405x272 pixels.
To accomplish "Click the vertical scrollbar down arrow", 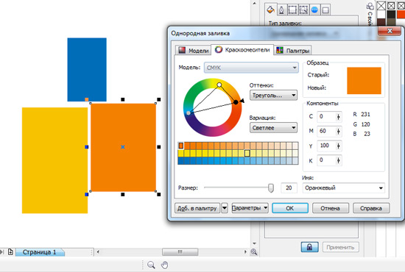I will [x=254, y=243].
